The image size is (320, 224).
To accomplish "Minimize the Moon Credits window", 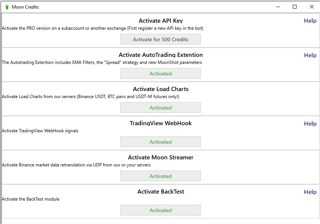I will tap(278, 7).
